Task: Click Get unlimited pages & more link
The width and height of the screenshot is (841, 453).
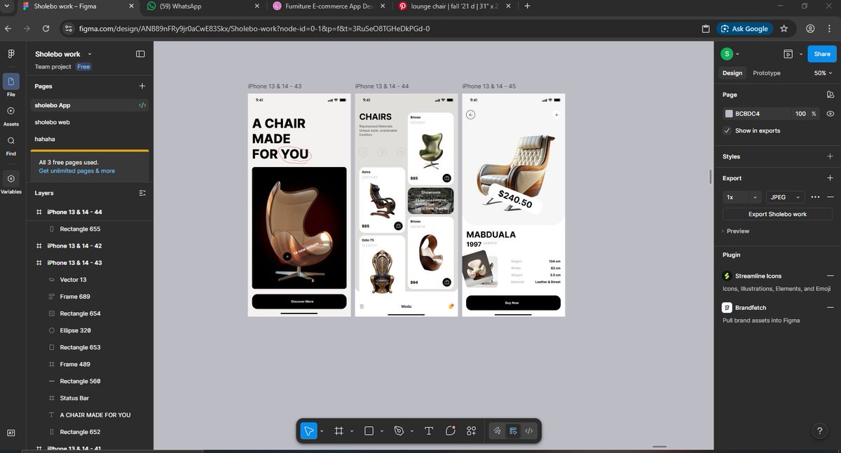Action: 77,170
